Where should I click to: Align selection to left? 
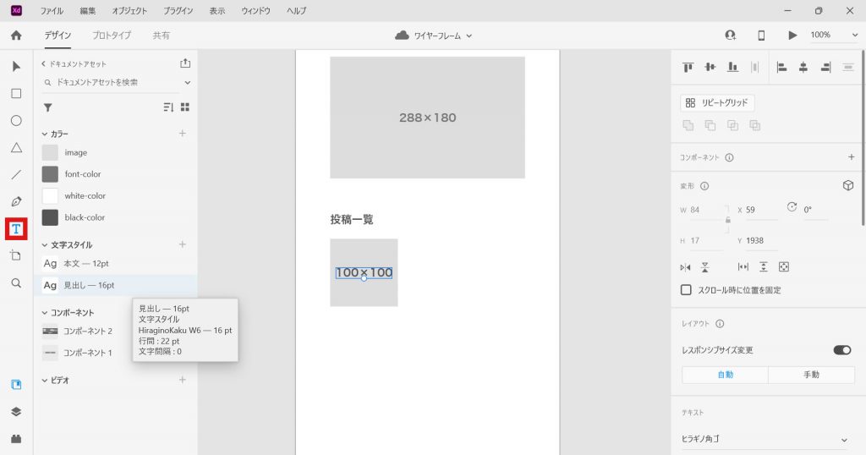point(781,68)
